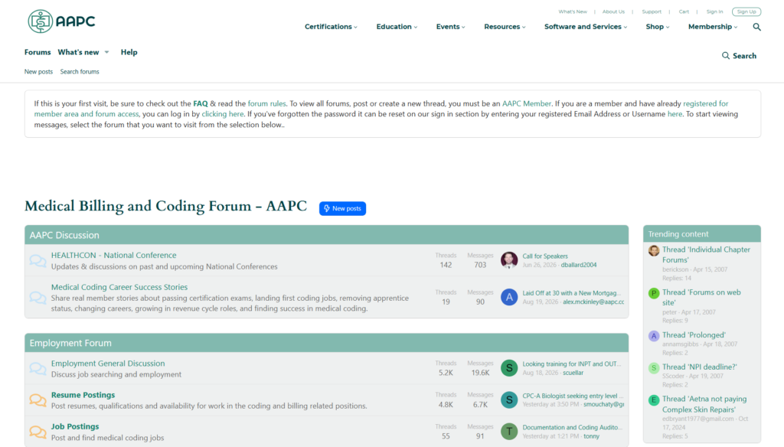Expand the Events dropdown menu
This screenshot has height=447, width=784.
coord(450,27)
